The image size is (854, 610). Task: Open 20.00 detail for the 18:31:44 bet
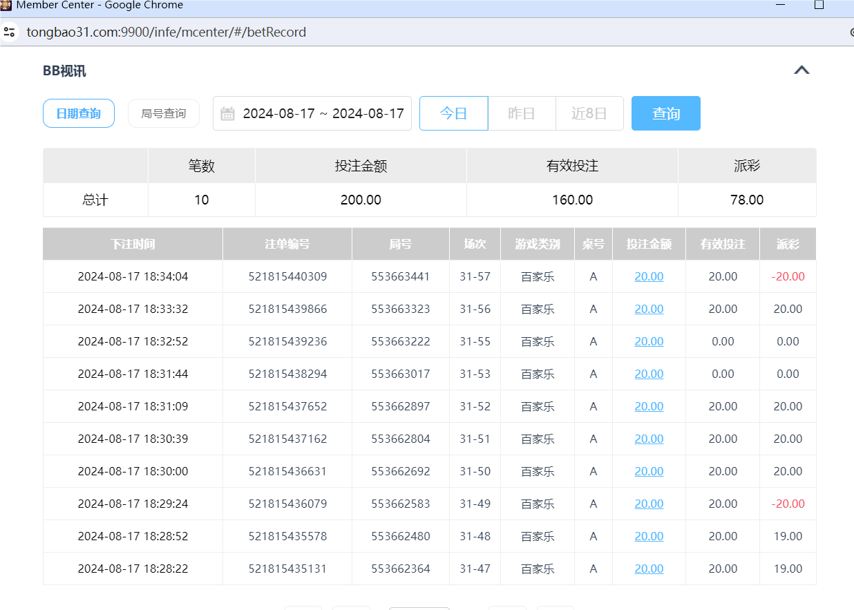pos(648,373)
